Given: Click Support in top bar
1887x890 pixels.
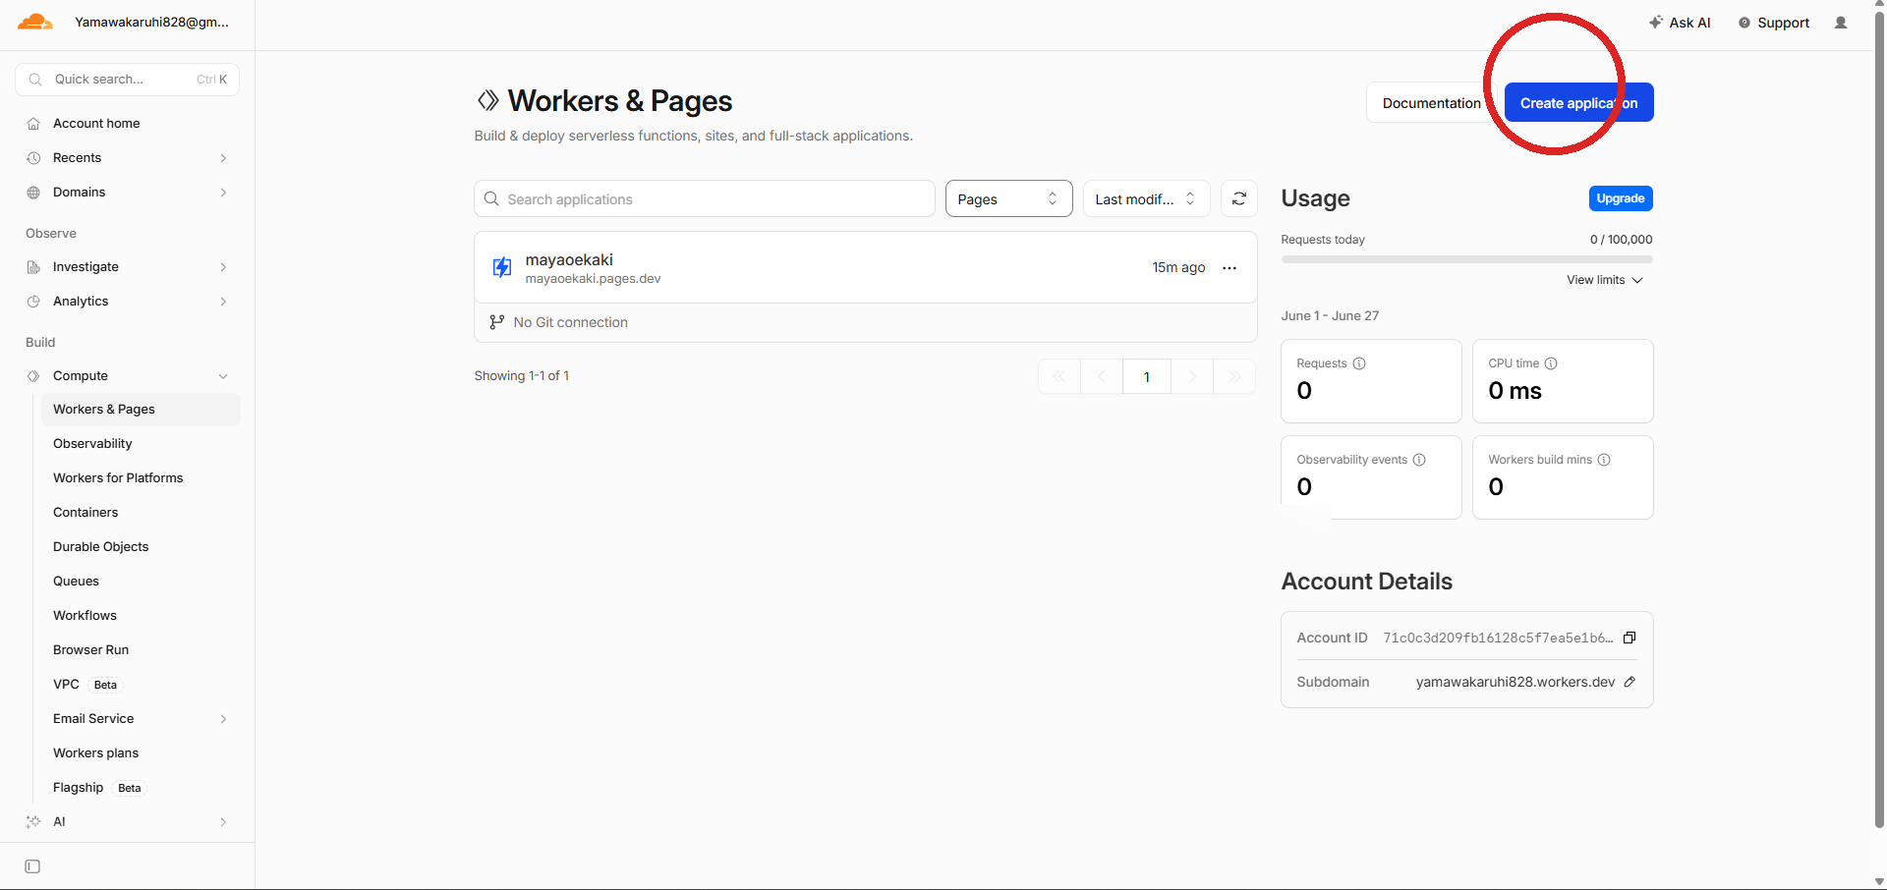Looking at the screenshot, I should tap(1774, 23).
